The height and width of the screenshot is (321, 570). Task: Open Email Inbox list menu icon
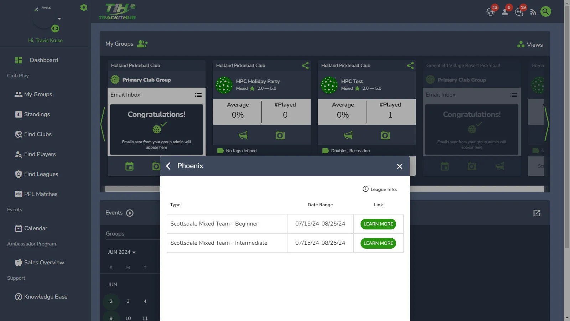coord(198,95)
